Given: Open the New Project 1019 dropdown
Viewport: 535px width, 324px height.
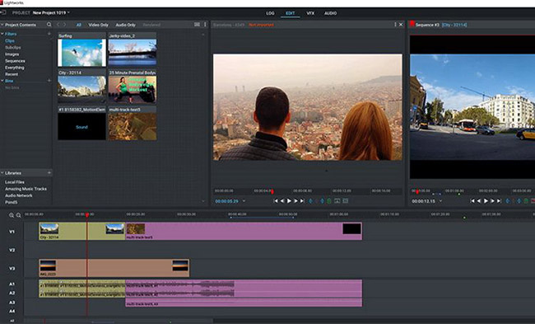Looking at the screenshot, I should 51,12.
